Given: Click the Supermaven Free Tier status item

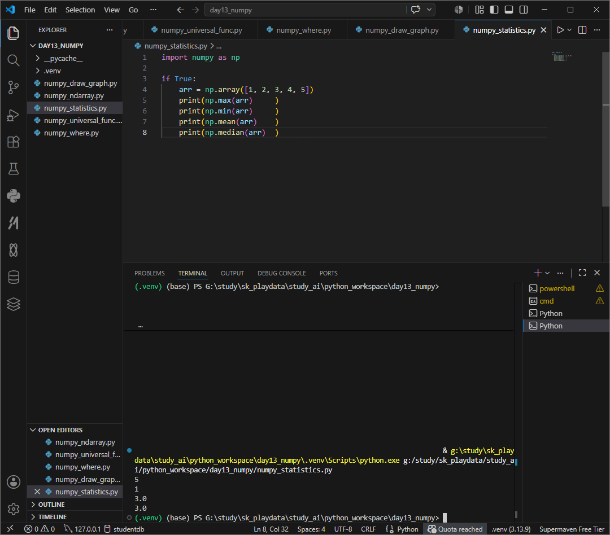Looking at the screenshot, I should pos(572,529).
